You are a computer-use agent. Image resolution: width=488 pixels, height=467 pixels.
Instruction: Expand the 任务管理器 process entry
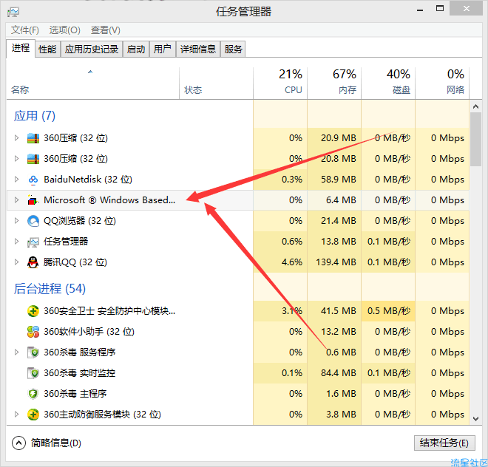pyautogui.click(x=16, y=242)
